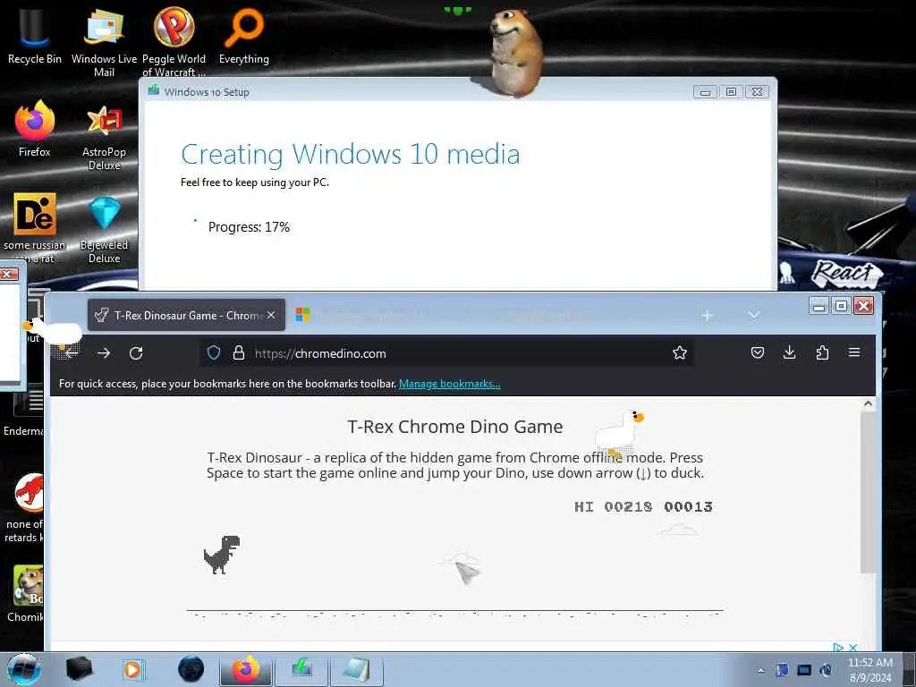This screenshot has width=916, height=687.
Task: Open the media player taskbar icon
Action: coord(132,669)
